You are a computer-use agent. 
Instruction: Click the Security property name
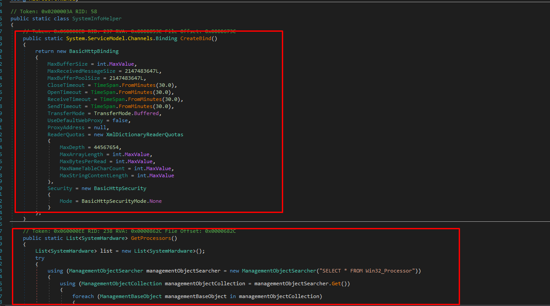(60, 188)
